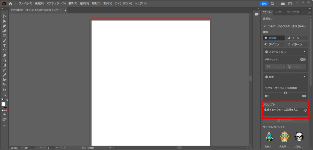Select the Gradient tool

pos(4,65)
